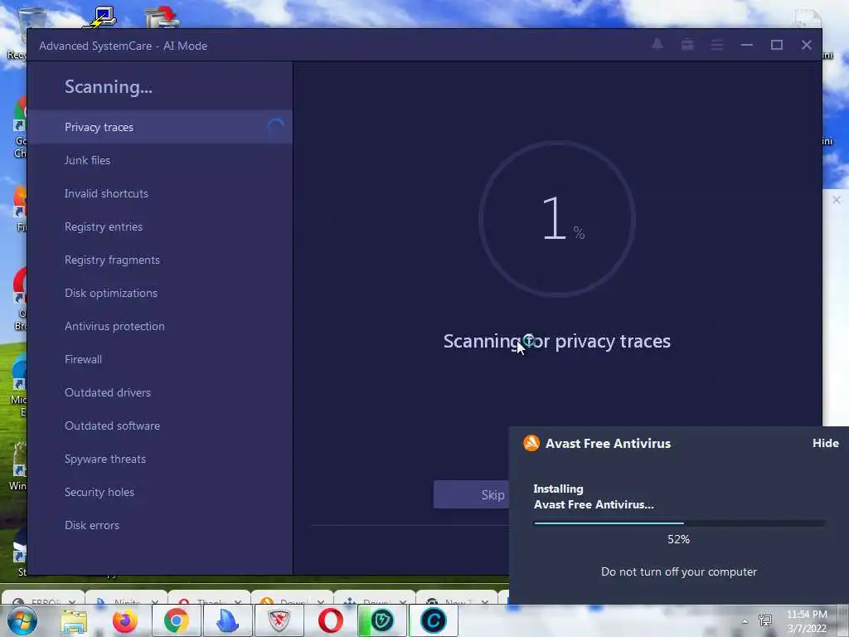Image resolution: width=849 pixels, height=637 pixels.
Task: Select the Registry entries scan item
Action: coord(160,226)
